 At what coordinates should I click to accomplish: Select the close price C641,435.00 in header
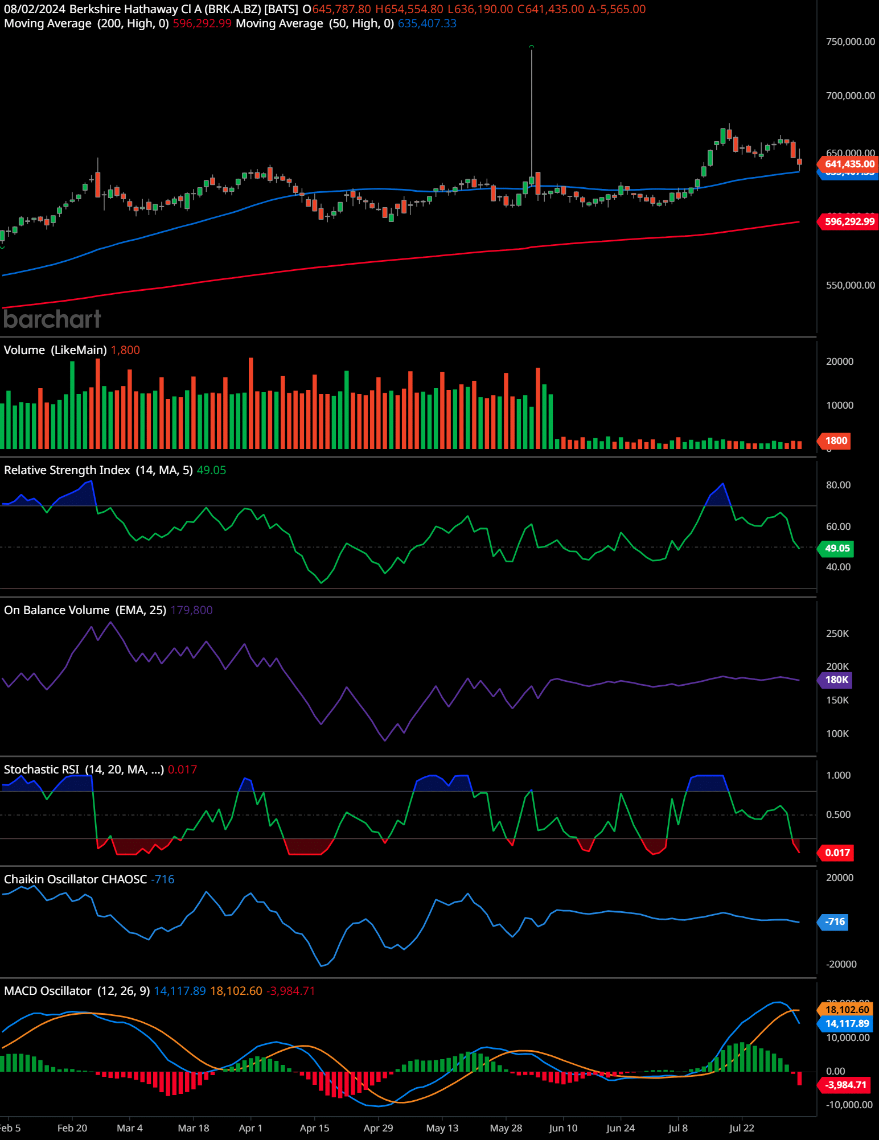point(551,9)
